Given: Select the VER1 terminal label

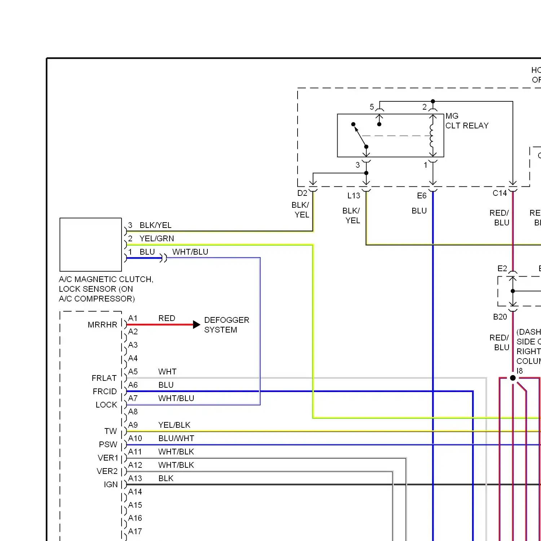Looking at the screenshot, I should (108, 458).
